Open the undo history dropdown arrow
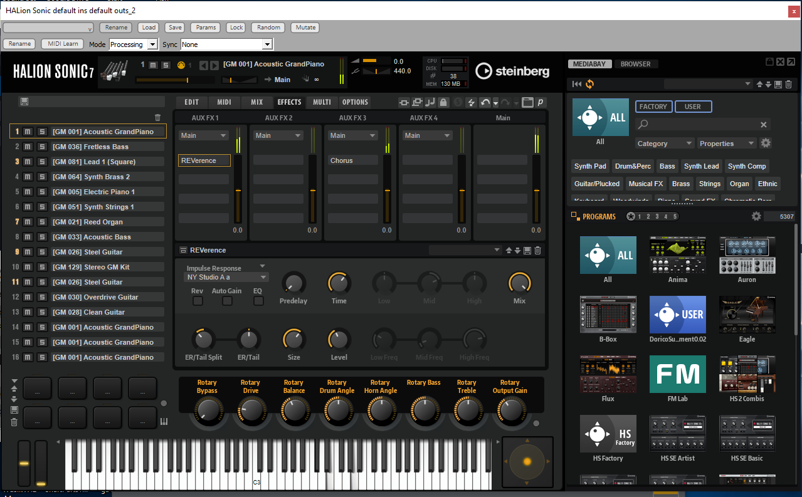This screenshot has height=497, width=802. (496, 102)
